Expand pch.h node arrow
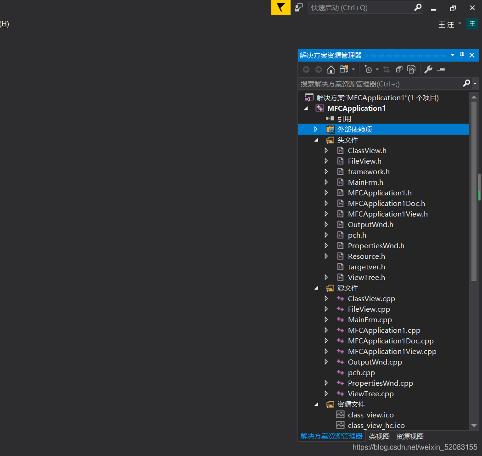Image resolution: width=482 pixels, height=456 pixels. [326, 235]
